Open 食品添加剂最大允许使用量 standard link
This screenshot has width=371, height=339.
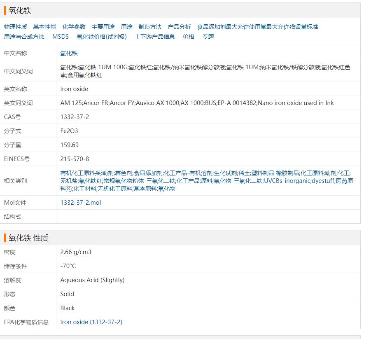pos(257,27)
